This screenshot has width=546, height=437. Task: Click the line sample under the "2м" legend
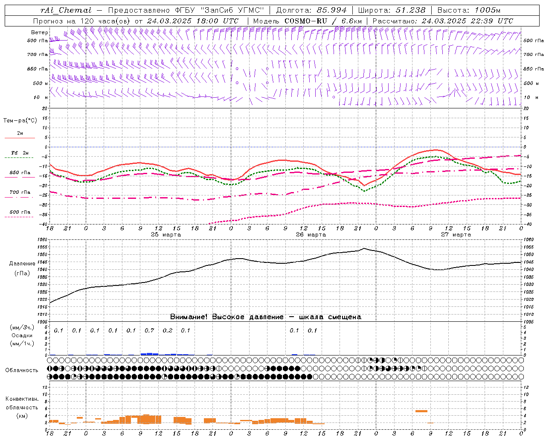click(20, 138)
